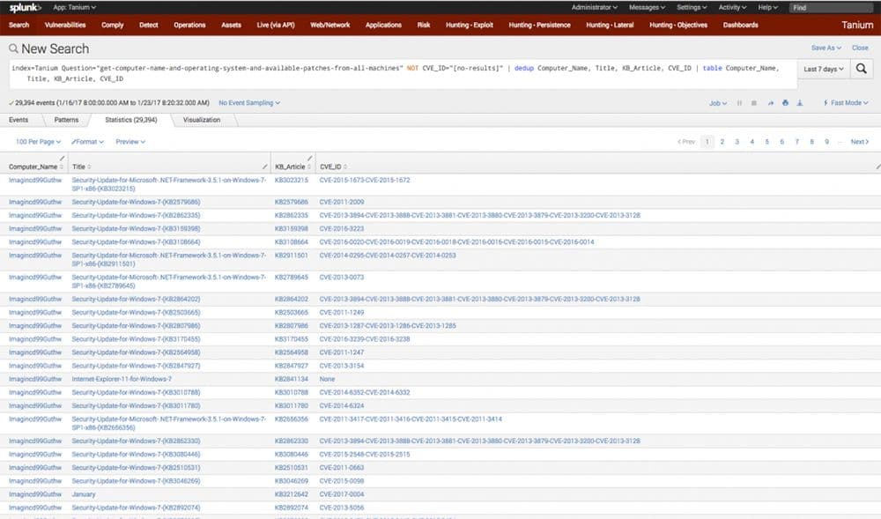Open Assets nav item
Viewport: 881px width, 519px height.
point(231,26)
